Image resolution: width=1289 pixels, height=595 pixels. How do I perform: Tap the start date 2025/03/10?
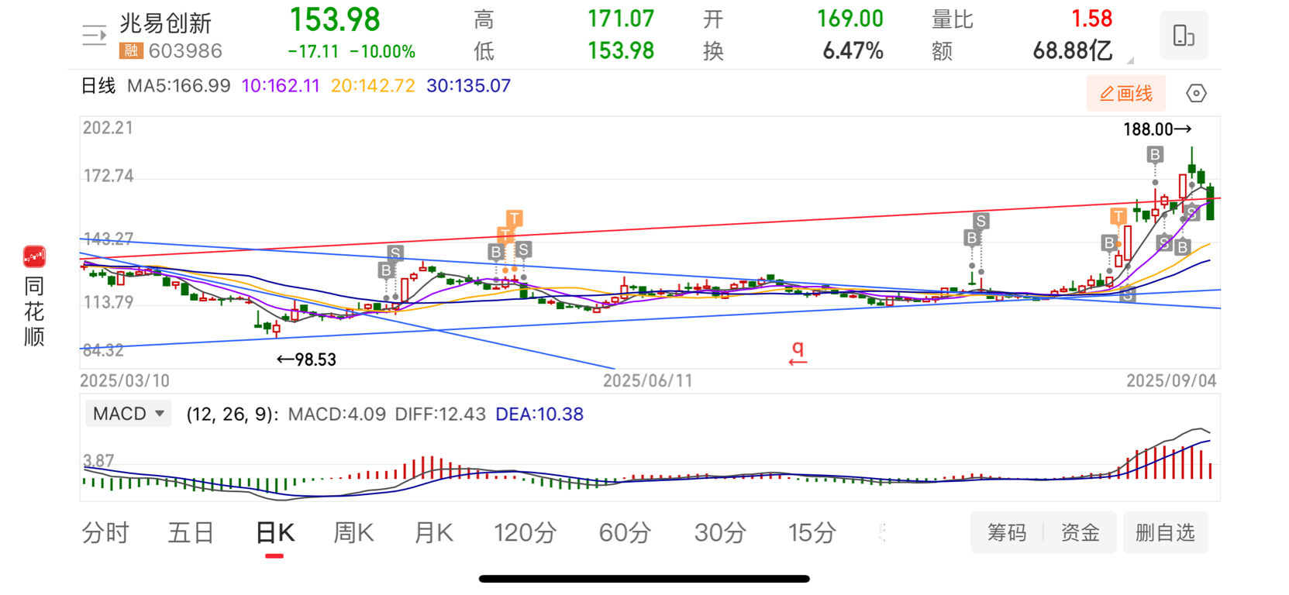click(125, 380)
